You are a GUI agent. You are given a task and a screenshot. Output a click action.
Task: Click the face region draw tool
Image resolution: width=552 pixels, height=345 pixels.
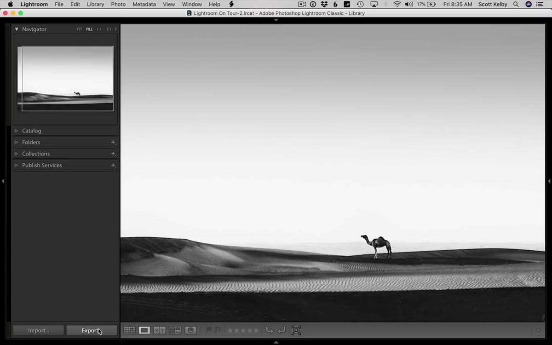tap(296, 330)
